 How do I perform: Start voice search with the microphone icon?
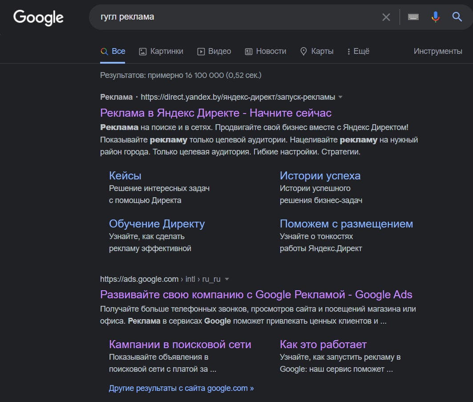(435, 17)
